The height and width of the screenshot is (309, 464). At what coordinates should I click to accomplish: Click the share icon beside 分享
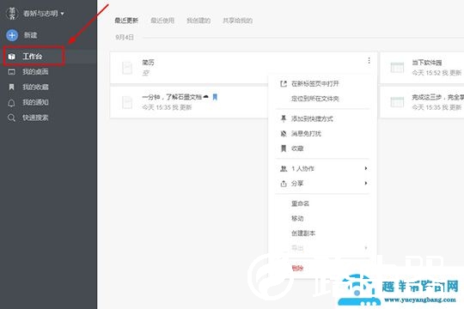284,184
